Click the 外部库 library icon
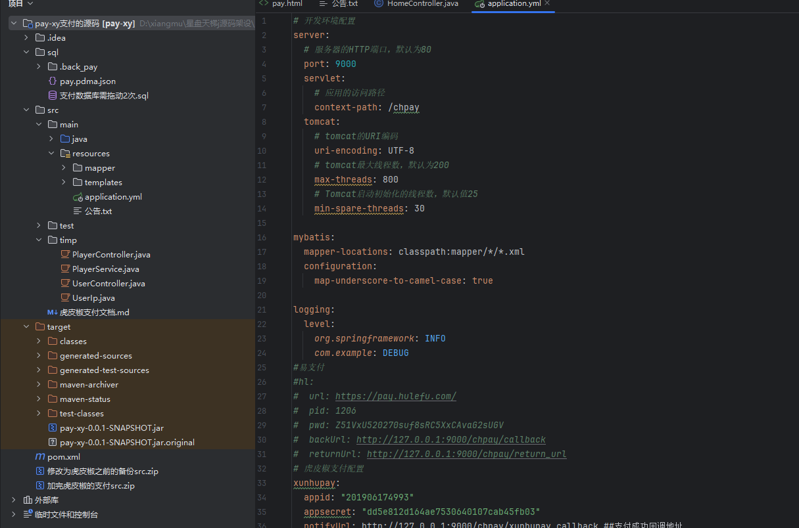This screenshot has height=528, width=799. pos(28,500)
